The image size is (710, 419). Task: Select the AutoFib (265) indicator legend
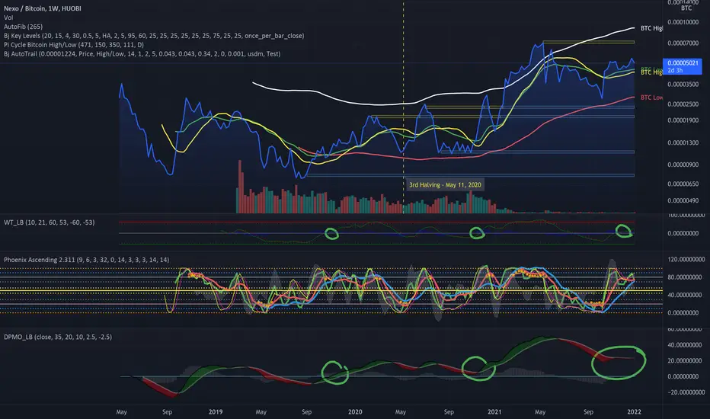[23, 27]
